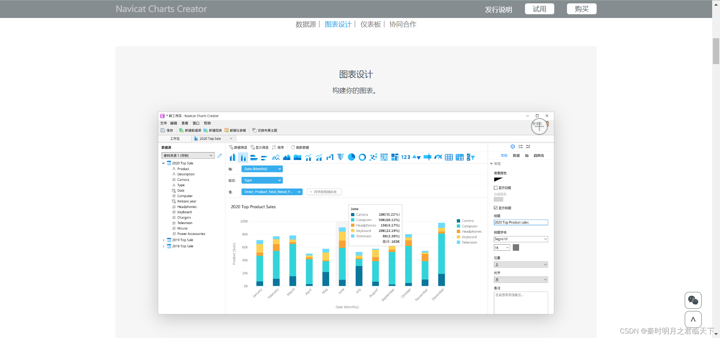This screenshot has width=720, height=338.
Task: Select the KPI bar chart icon
Action: coord(427,157)
